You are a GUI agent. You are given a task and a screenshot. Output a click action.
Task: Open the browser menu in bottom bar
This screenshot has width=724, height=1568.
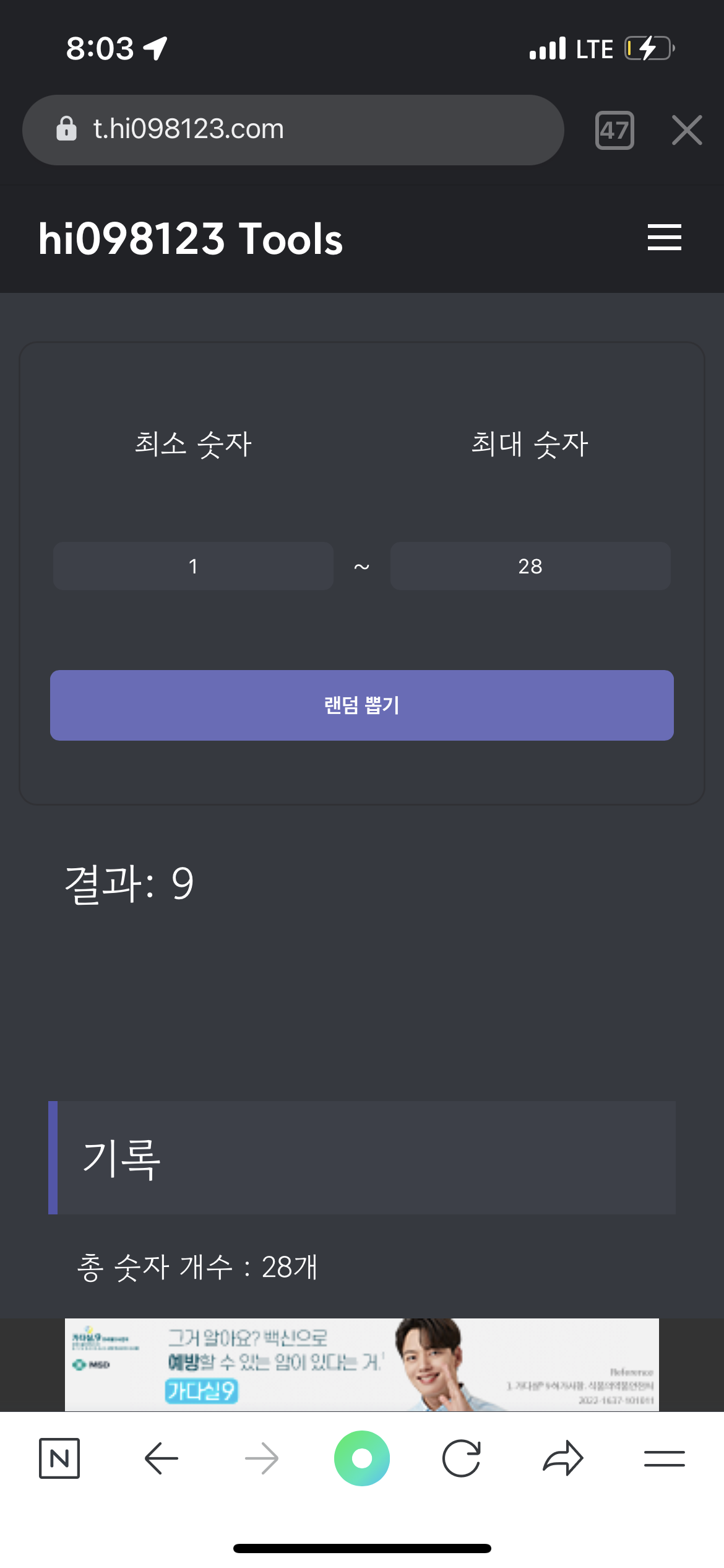[x=664, y=1458]
